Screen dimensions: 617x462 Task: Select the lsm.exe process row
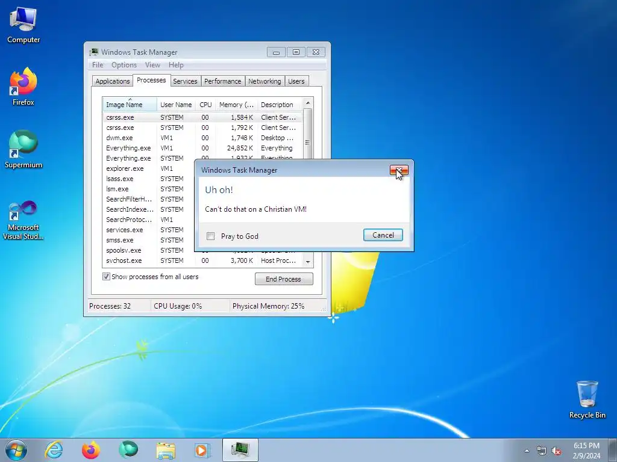[x=149, y=189]
